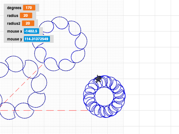This screenshot has width=179, height=134.
Task: Click the mouse x value -1402.5
Action: click(31, 31)
